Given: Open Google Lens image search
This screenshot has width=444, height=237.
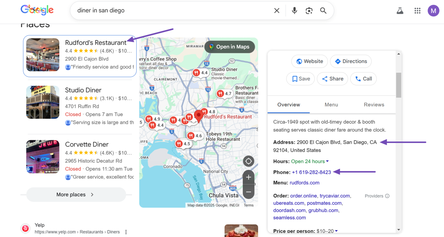Looking at the screenshot, I should point(309,10).
